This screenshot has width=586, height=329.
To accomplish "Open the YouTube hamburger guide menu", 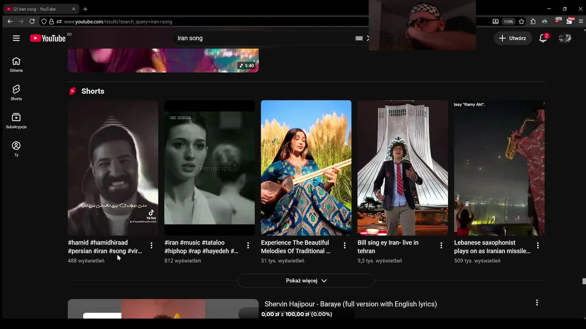I will 16,38.
